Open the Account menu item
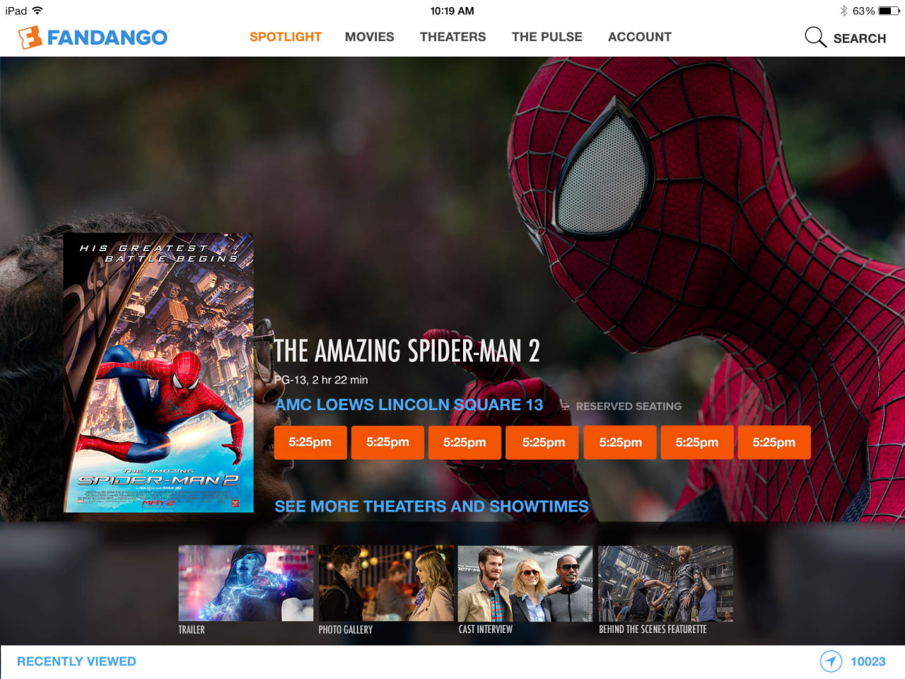905x679 pixels. tap(639, 37)
